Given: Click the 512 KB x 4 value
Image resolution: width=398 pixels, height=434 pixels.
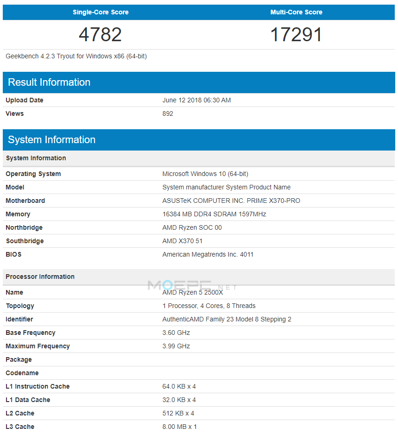Looking at the screenshot, I should 178,413.
